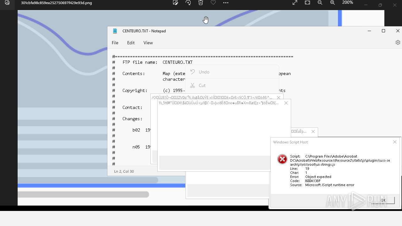
Task: Minimize the Notepad window
Action: click(369, 31)
